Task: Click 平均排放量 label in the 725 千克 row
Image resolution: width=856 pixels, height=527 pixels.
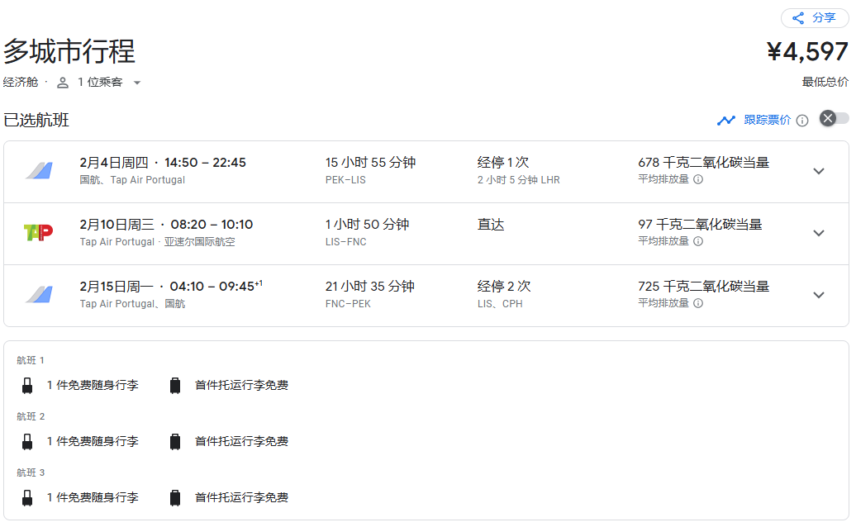Action: coord(663,303)
